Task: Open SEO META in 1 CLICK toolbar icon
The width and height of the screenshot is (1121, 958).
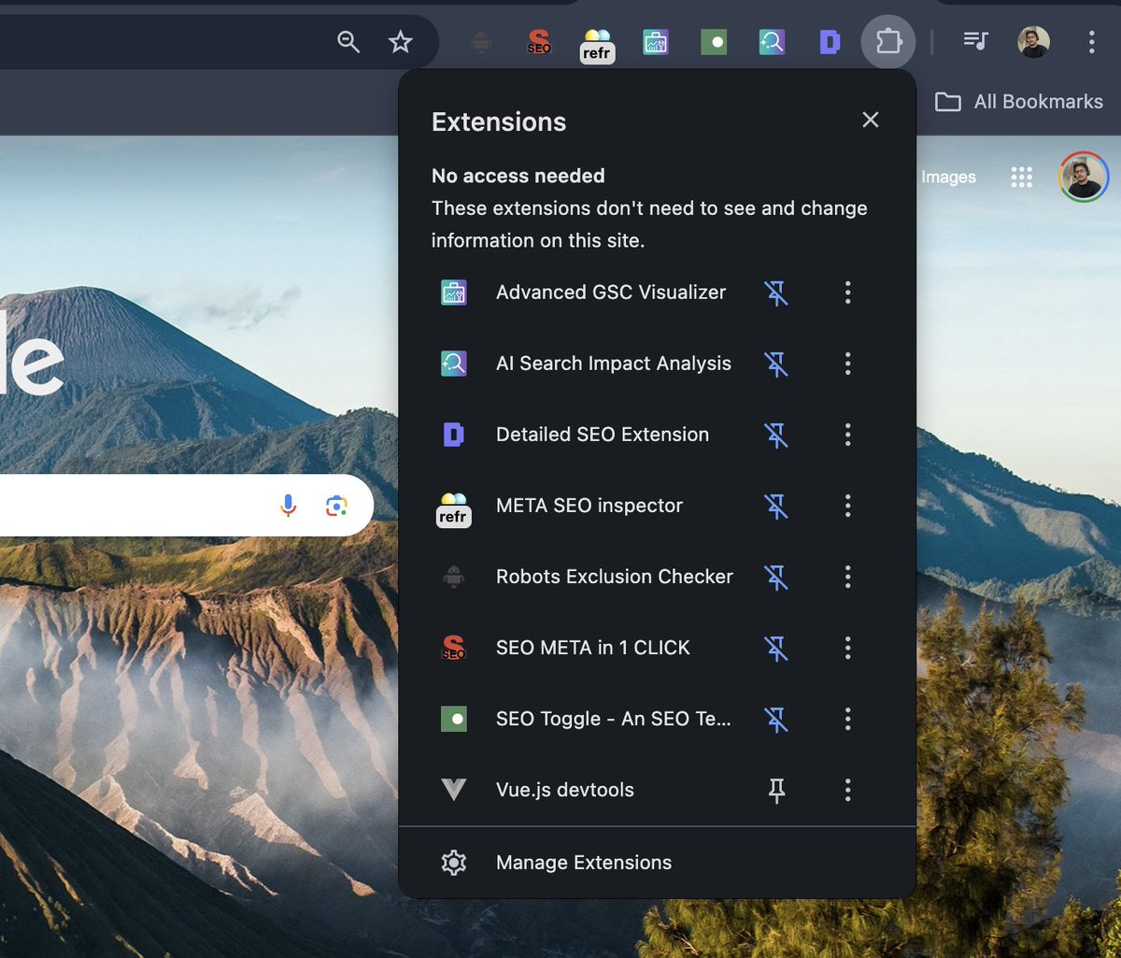Action: coord(539,42)
